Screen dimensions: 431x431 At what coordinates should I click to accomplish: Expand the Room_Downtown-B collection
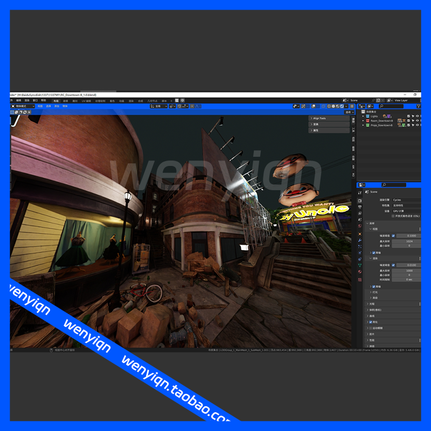click(x=363, y=121)
